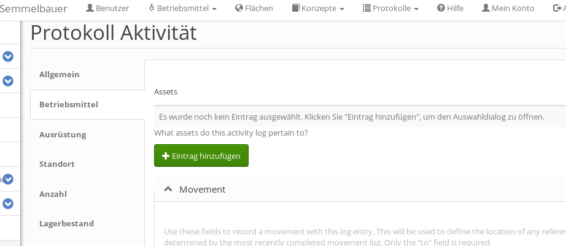Open the Konzepte dropdown menu
Screen dimensions: 566x246
pyautogui.click(x=318, y=9)
